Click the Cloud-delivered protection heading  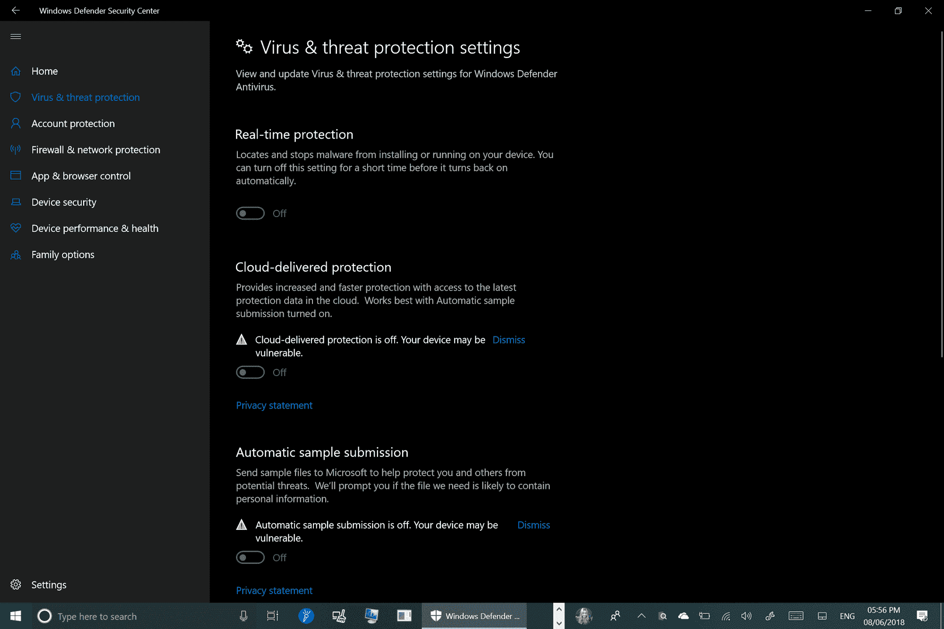[x=313, y=267]
